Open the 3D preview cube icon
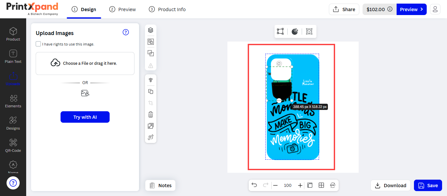447x196 pixels. pyautogui.click(x=309, y=31)
